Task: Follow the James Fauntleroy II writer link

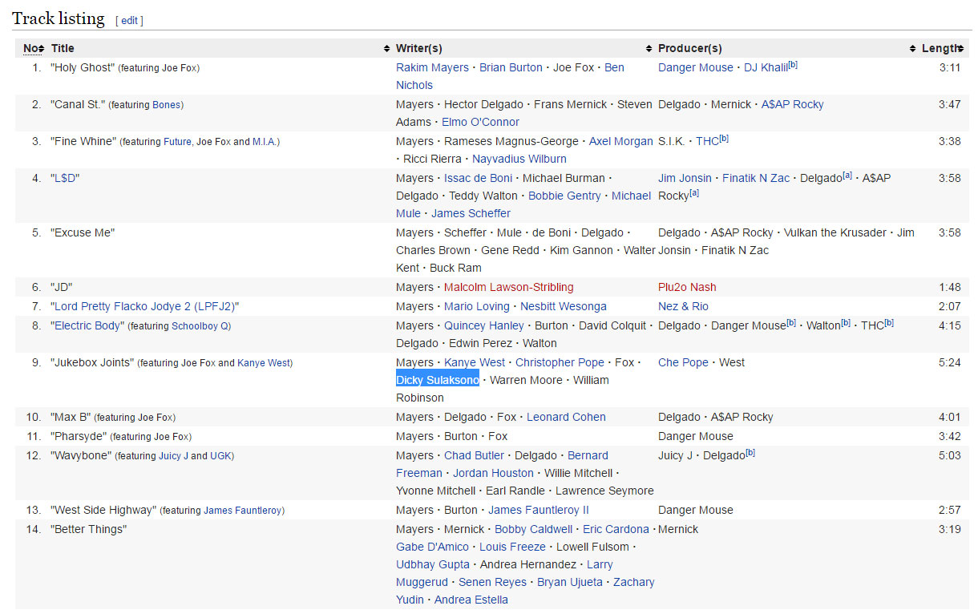Action: [539, 510]
